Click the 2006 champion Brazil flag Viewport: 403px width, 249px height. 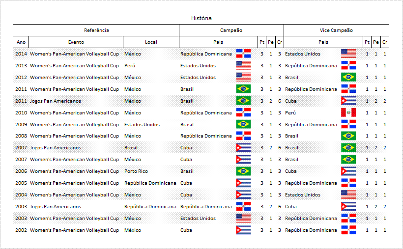243,171
